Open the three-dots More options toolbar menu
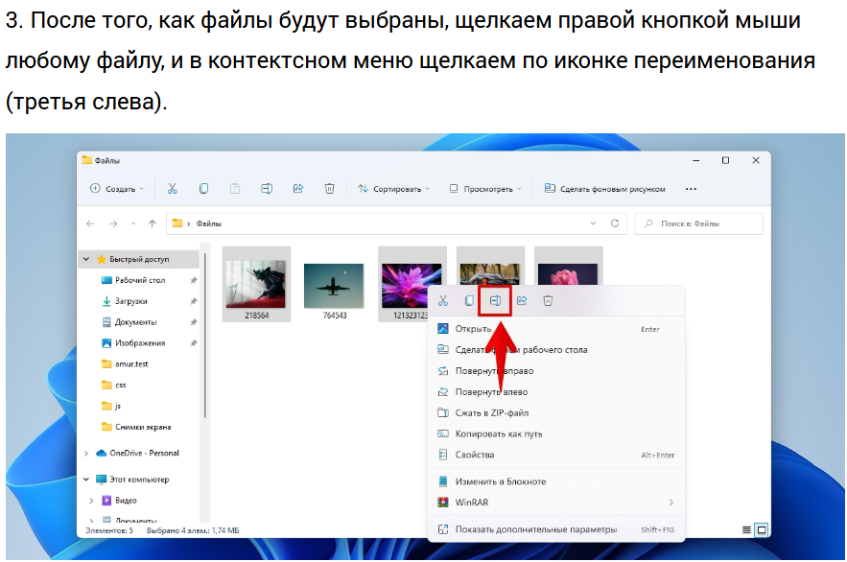847x562 pixels. click(x=691, y=189)
